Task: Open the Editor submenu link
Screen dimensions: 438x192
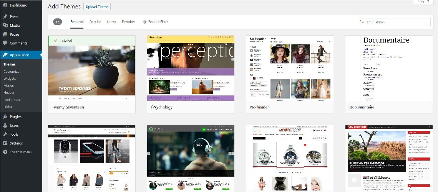Action: (x=8, y=107)
